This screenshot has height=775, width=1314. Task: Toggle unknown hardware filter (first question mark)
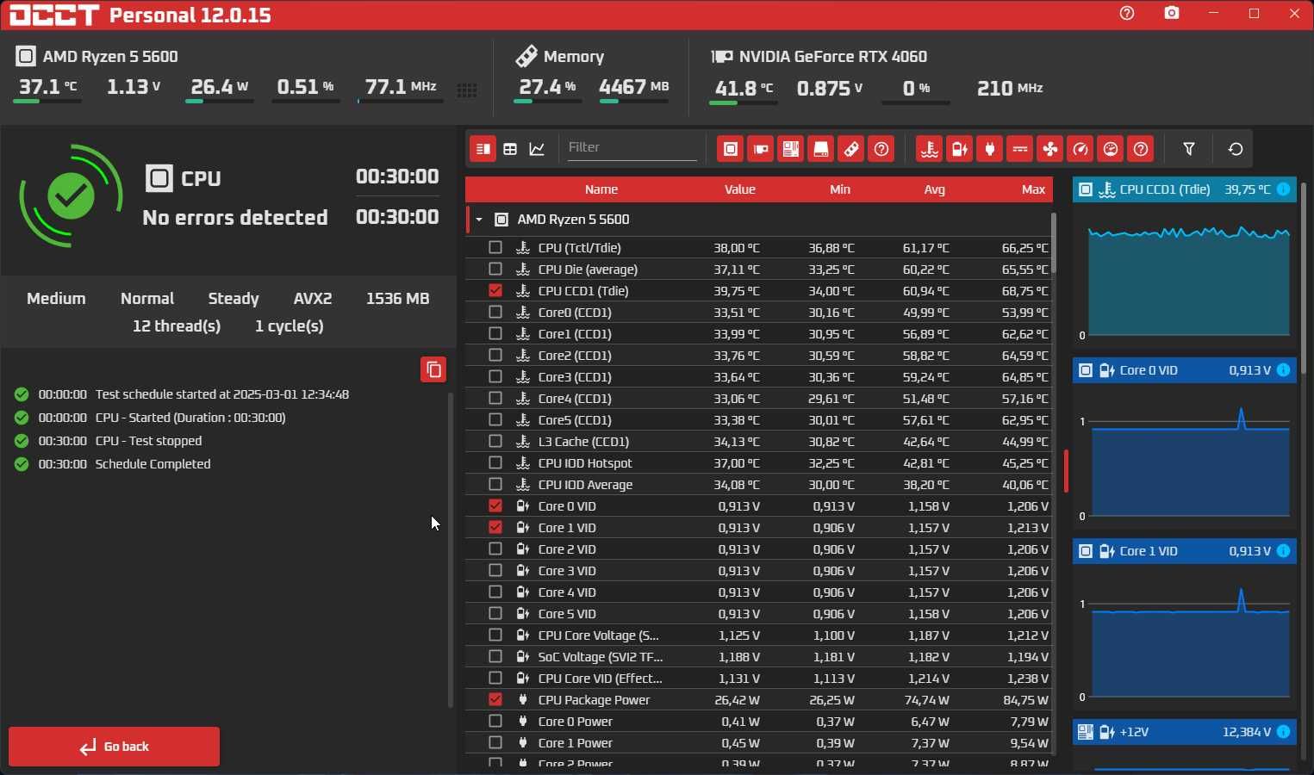[881, 149]
